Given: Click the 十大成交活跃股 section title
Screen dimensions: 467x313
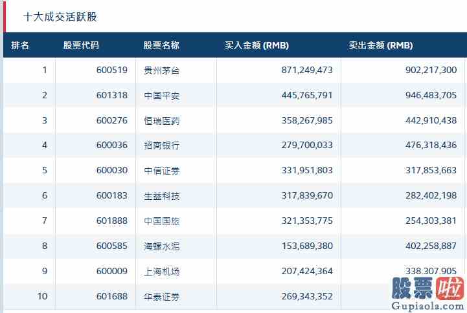Looking at the screenshot, I should coord(60,17).
